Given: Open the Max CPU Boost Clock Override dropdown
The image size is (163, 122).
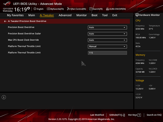Looking at the screenshot, I should tap(107, 40).
